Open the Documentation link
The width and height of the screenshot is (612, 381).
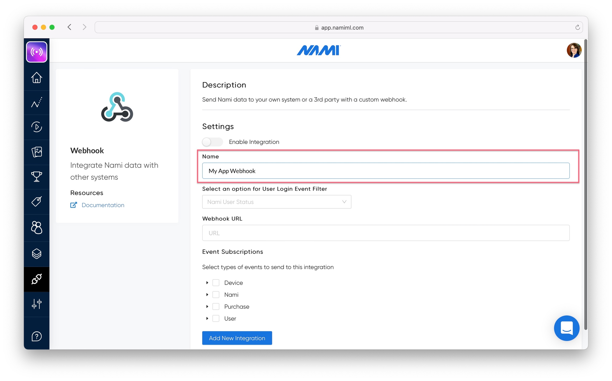pyautogui.click(x=103, y=205)
